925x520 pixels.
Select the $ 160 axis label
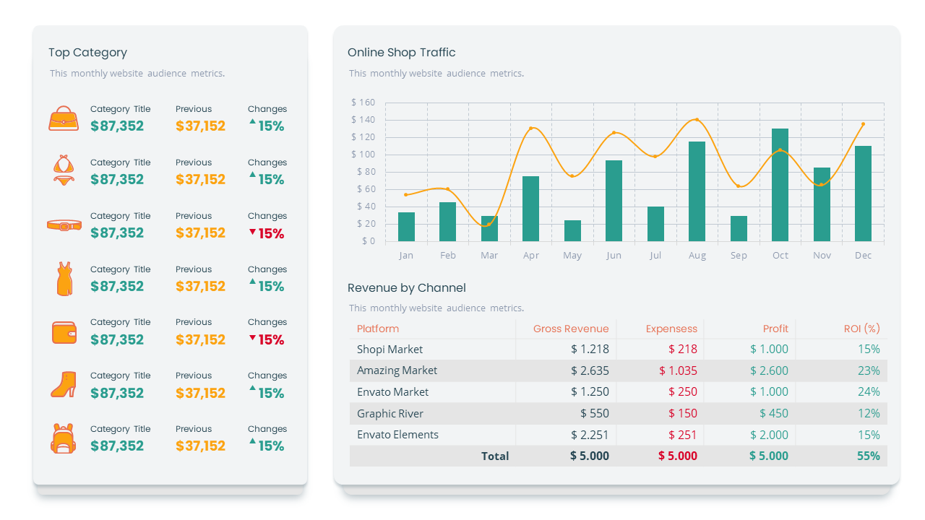[x=363, y=103]
